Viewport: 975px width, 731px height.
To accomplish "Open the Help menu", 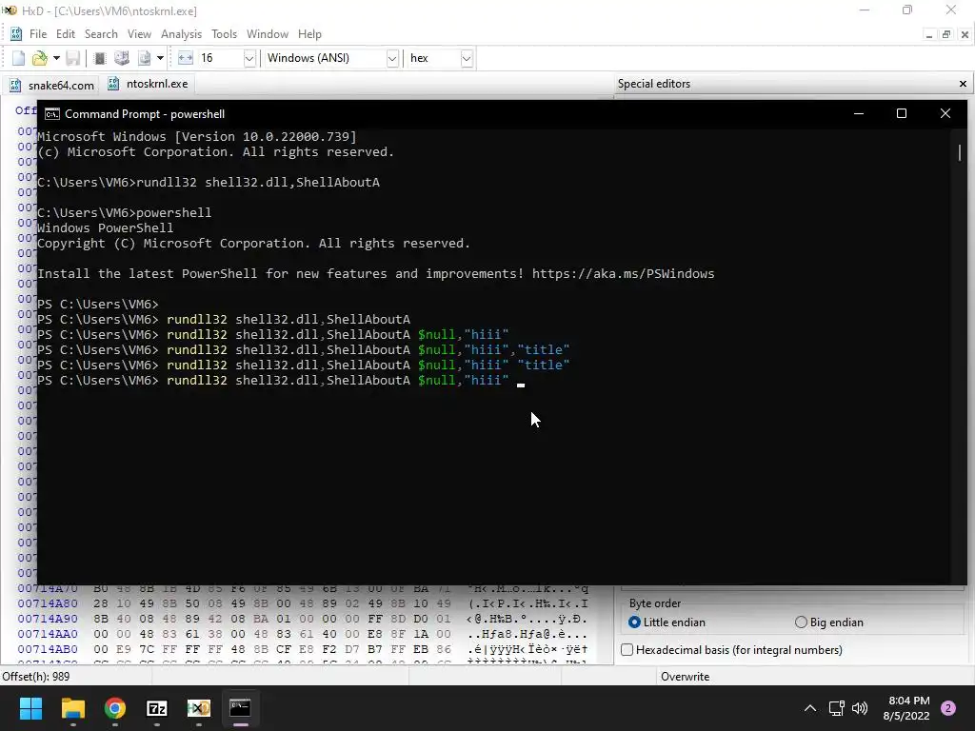I will pyautogui.click(x=309, y=34).
